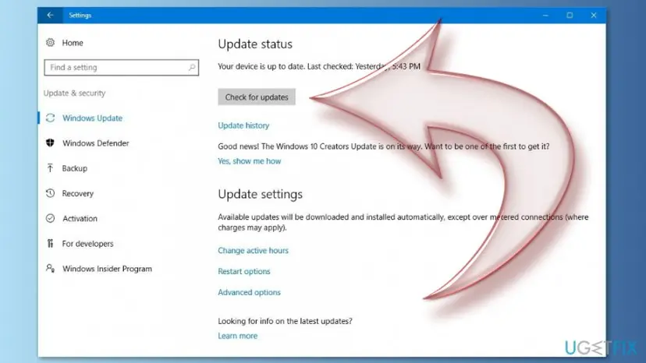Click the Update settings heading
This screenshot has width=646, height=363.
(260, 194)
